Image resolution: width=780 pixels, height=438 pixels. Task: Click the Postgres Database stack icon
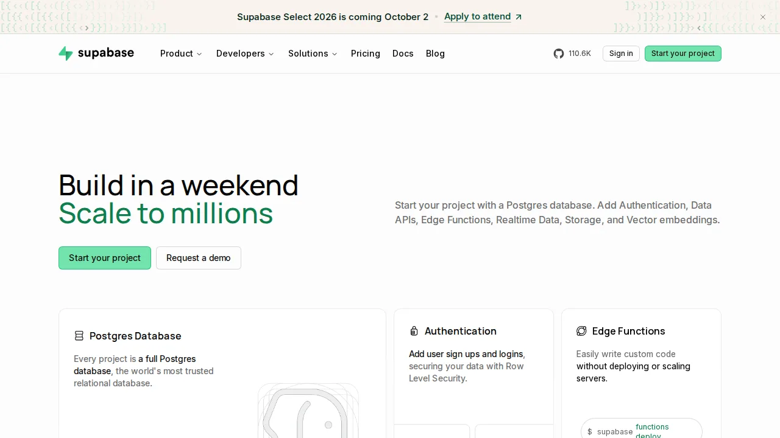(x=79, y=336)
